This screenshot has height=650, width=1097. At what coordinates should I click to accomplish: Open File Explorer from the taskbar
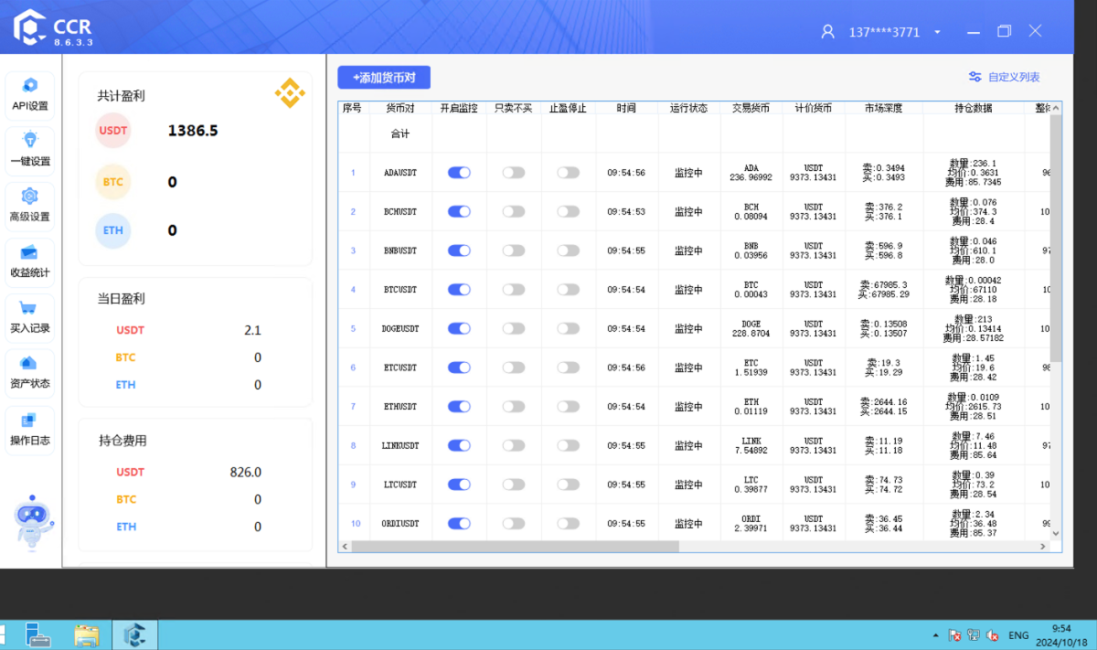pos(87,634)
